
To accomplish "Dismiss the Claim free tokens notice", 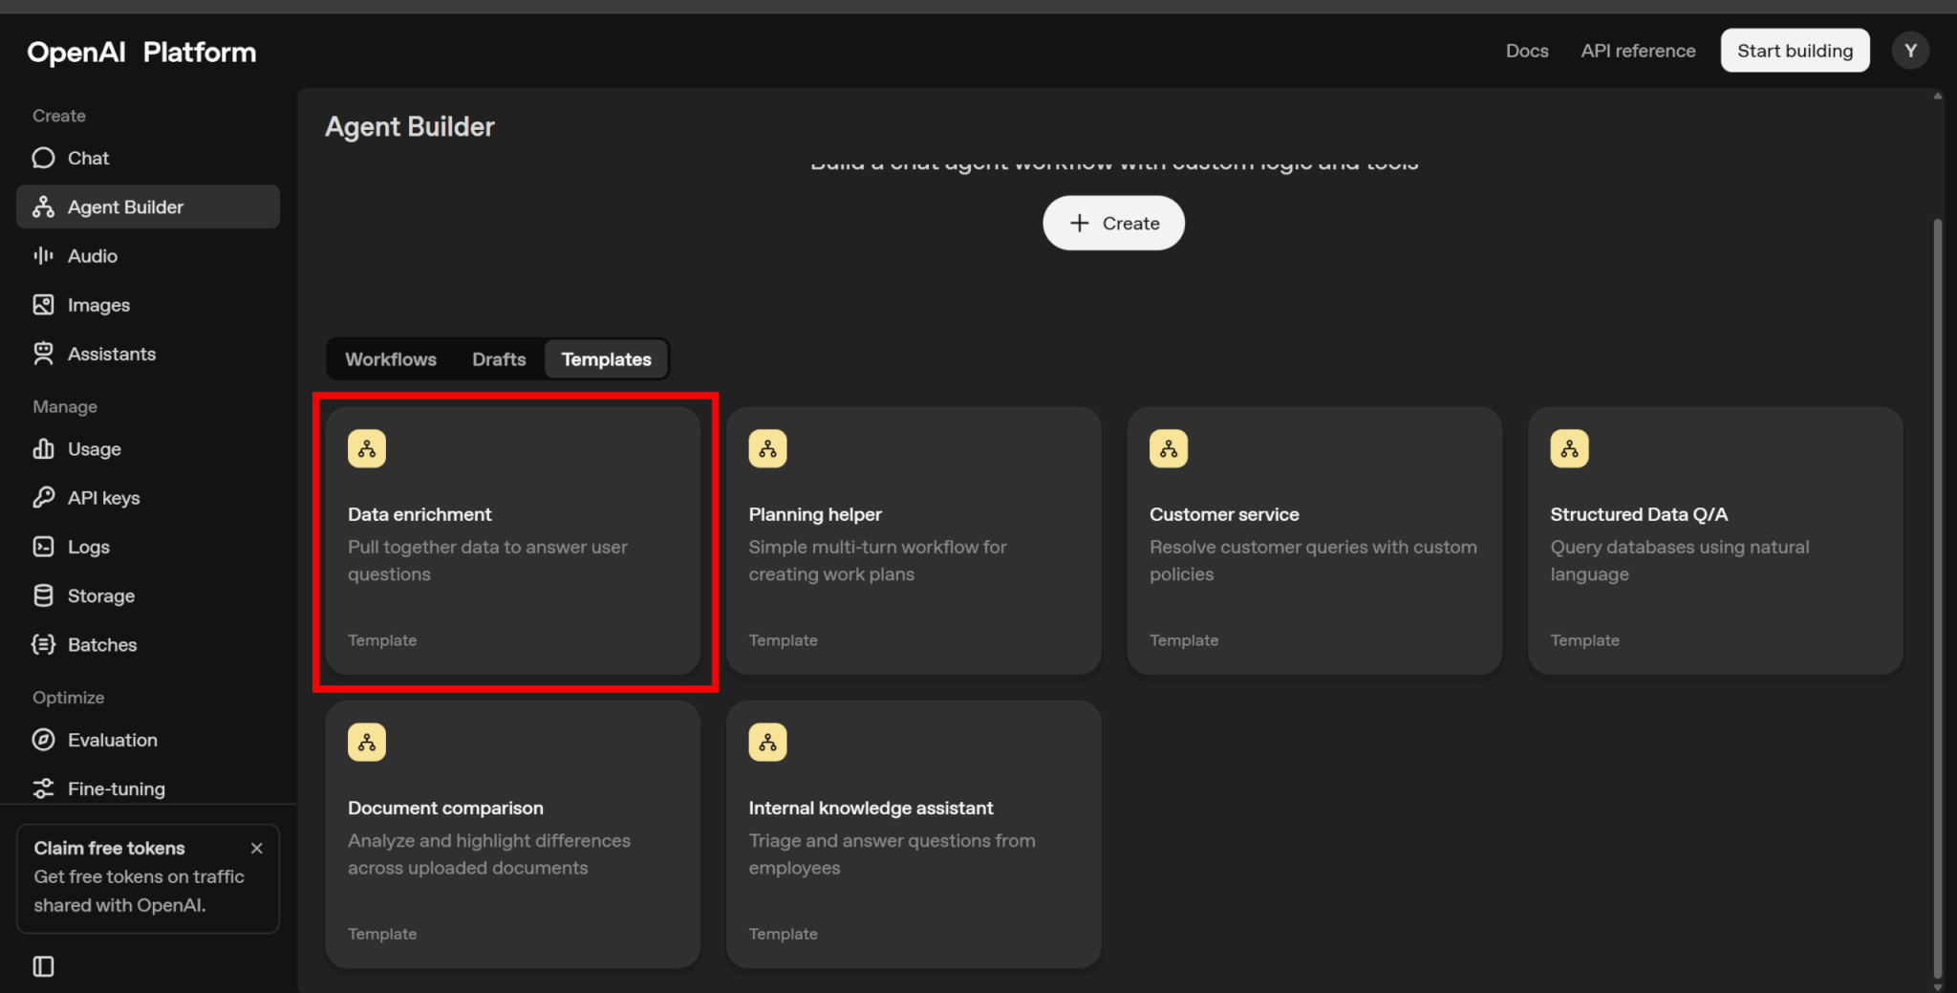I will pos(256,848).
